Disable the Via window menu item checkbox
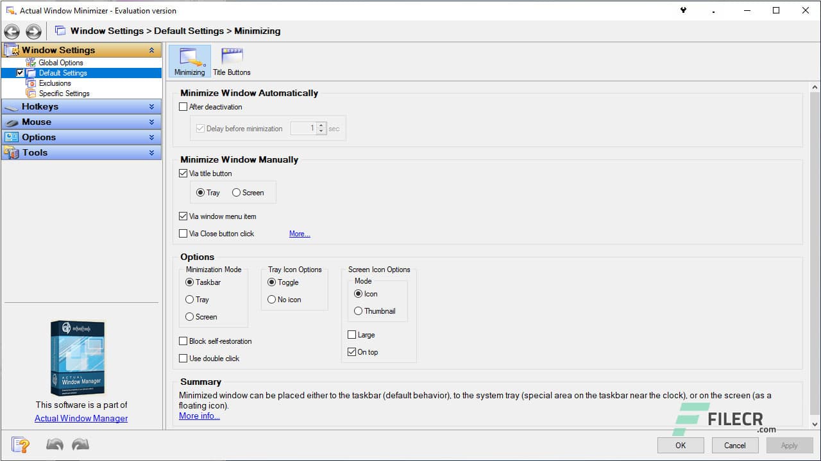 [x=183, y=216]
